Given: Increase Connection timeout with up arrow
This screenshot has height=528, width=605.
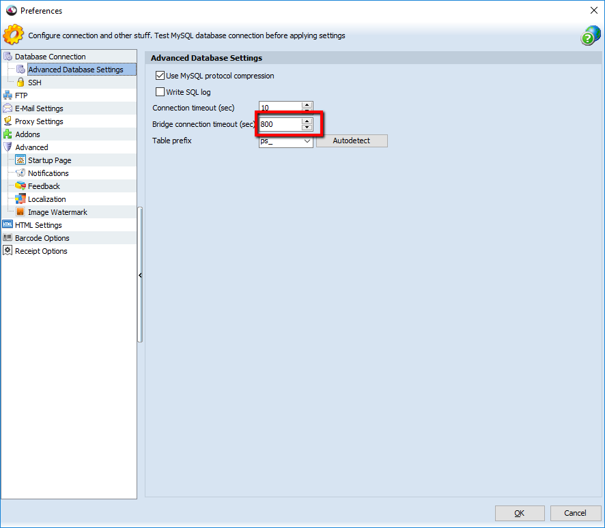Looking at the screenshot, I should coord(307,105).
